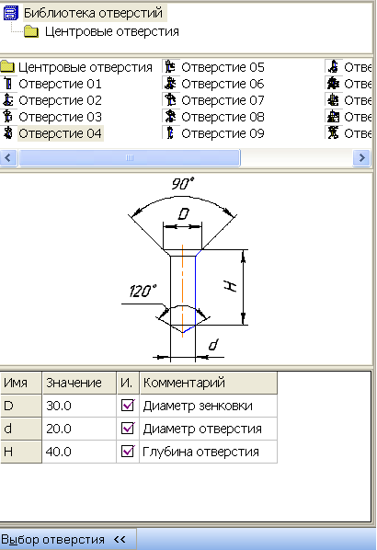This screenshot has height=550, width=377.
Task: Select Отверстие 01 in the list
Action: [x=60, y=84]
